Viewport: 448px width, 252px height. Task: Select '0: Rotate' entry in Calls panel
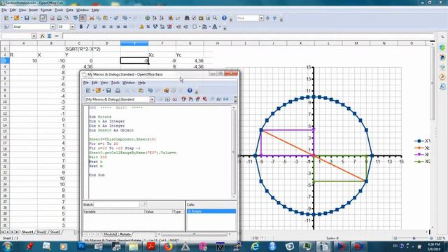point(211,211)
